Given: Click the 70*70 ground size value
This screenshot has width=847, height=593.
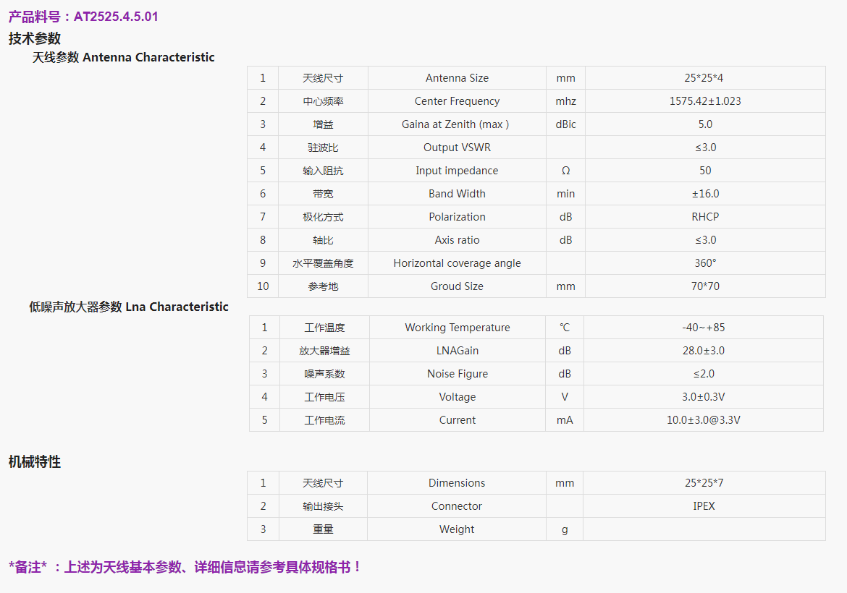Looking at the screenshot, I should pos(704,286).
